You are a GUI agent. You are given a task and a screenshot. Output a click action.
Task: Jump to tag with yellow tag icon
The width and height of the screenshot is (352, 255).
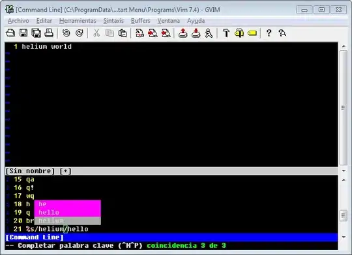click(x=252, y=33)
